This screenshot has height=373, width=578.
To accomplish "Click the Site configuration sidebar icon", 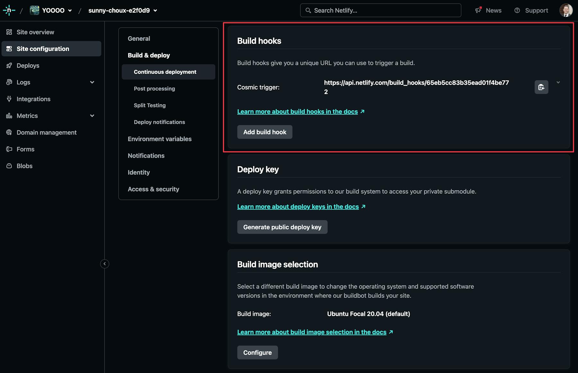I will pos(9,49).
